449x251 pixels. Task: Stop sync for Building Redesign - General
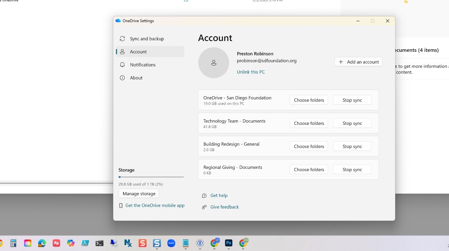(x=352, y=146)
